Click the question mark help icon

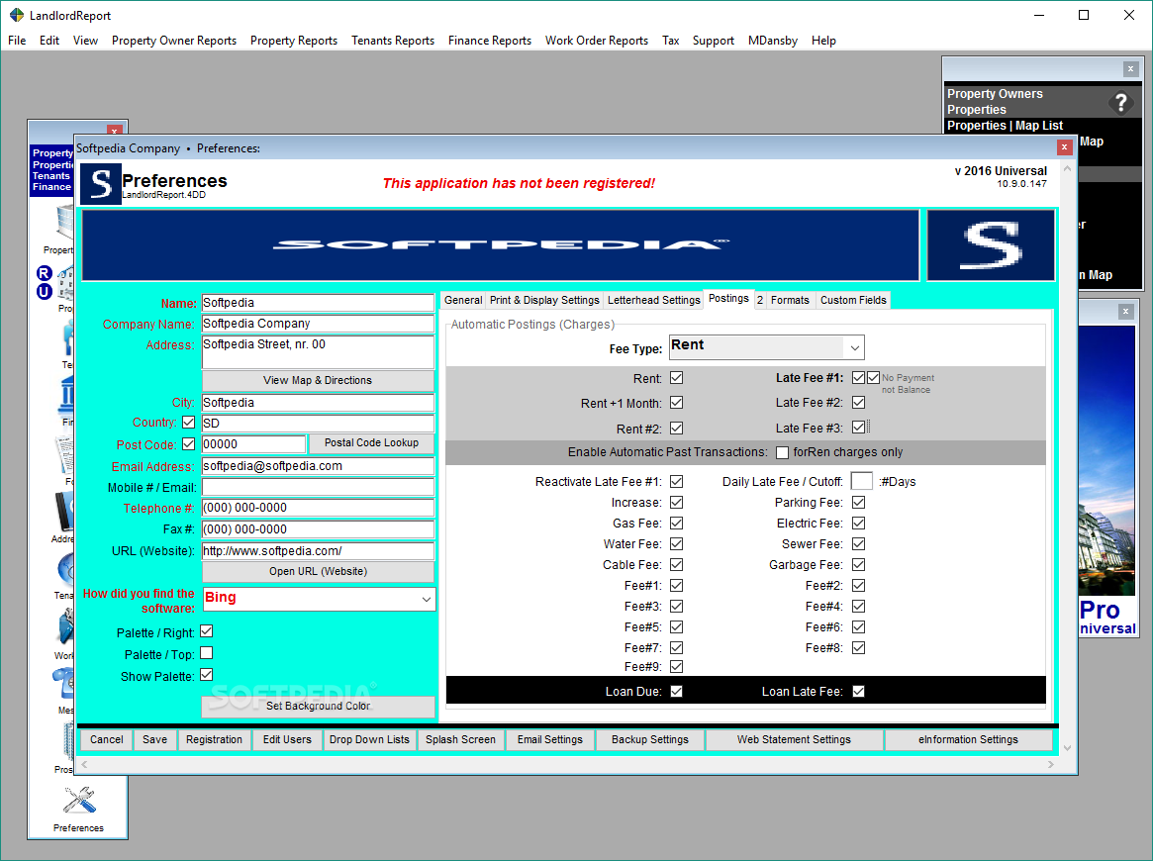click(1120, 103)
